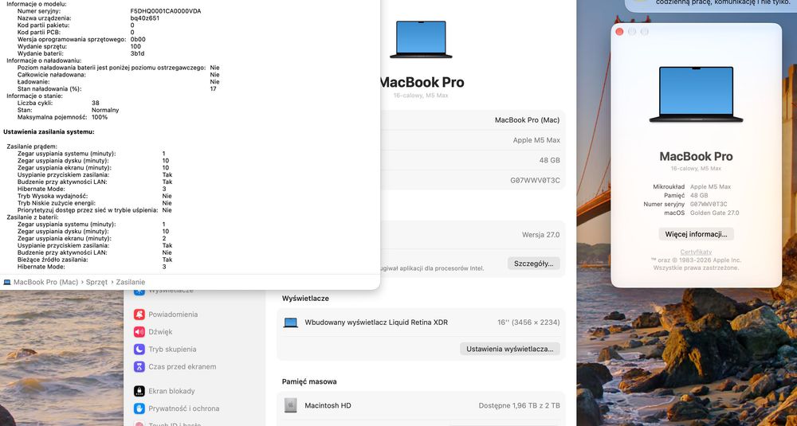Screen dimensions: 797x426
Task: Click Tryb Niskie zużycie energii row
Action: tap(95, 203)
